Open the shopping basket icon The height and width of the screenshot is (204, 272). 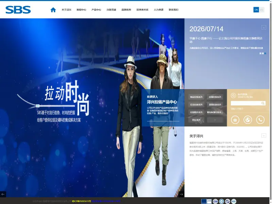[x=235, y=120]
